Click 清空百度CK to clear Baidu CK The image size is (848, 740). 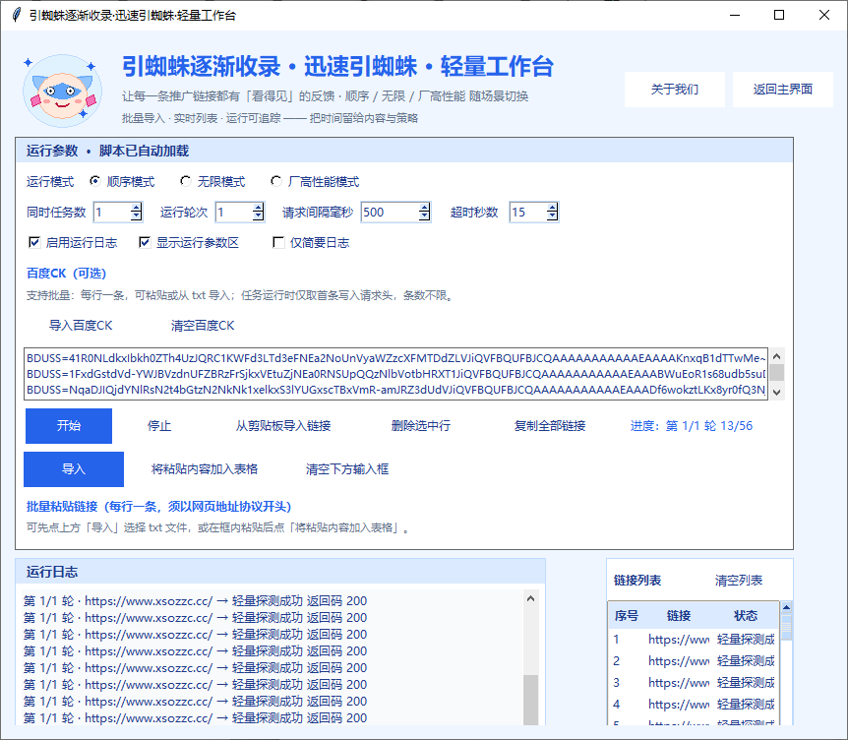point(203,326)
